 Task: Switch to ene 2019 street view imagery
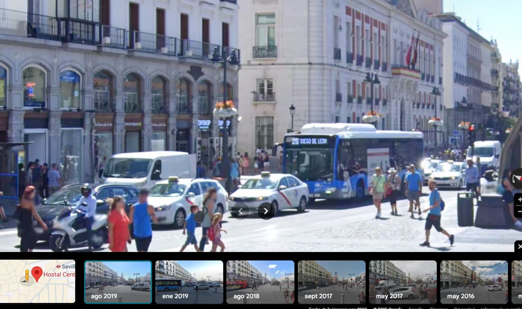(x=189, y=282)
